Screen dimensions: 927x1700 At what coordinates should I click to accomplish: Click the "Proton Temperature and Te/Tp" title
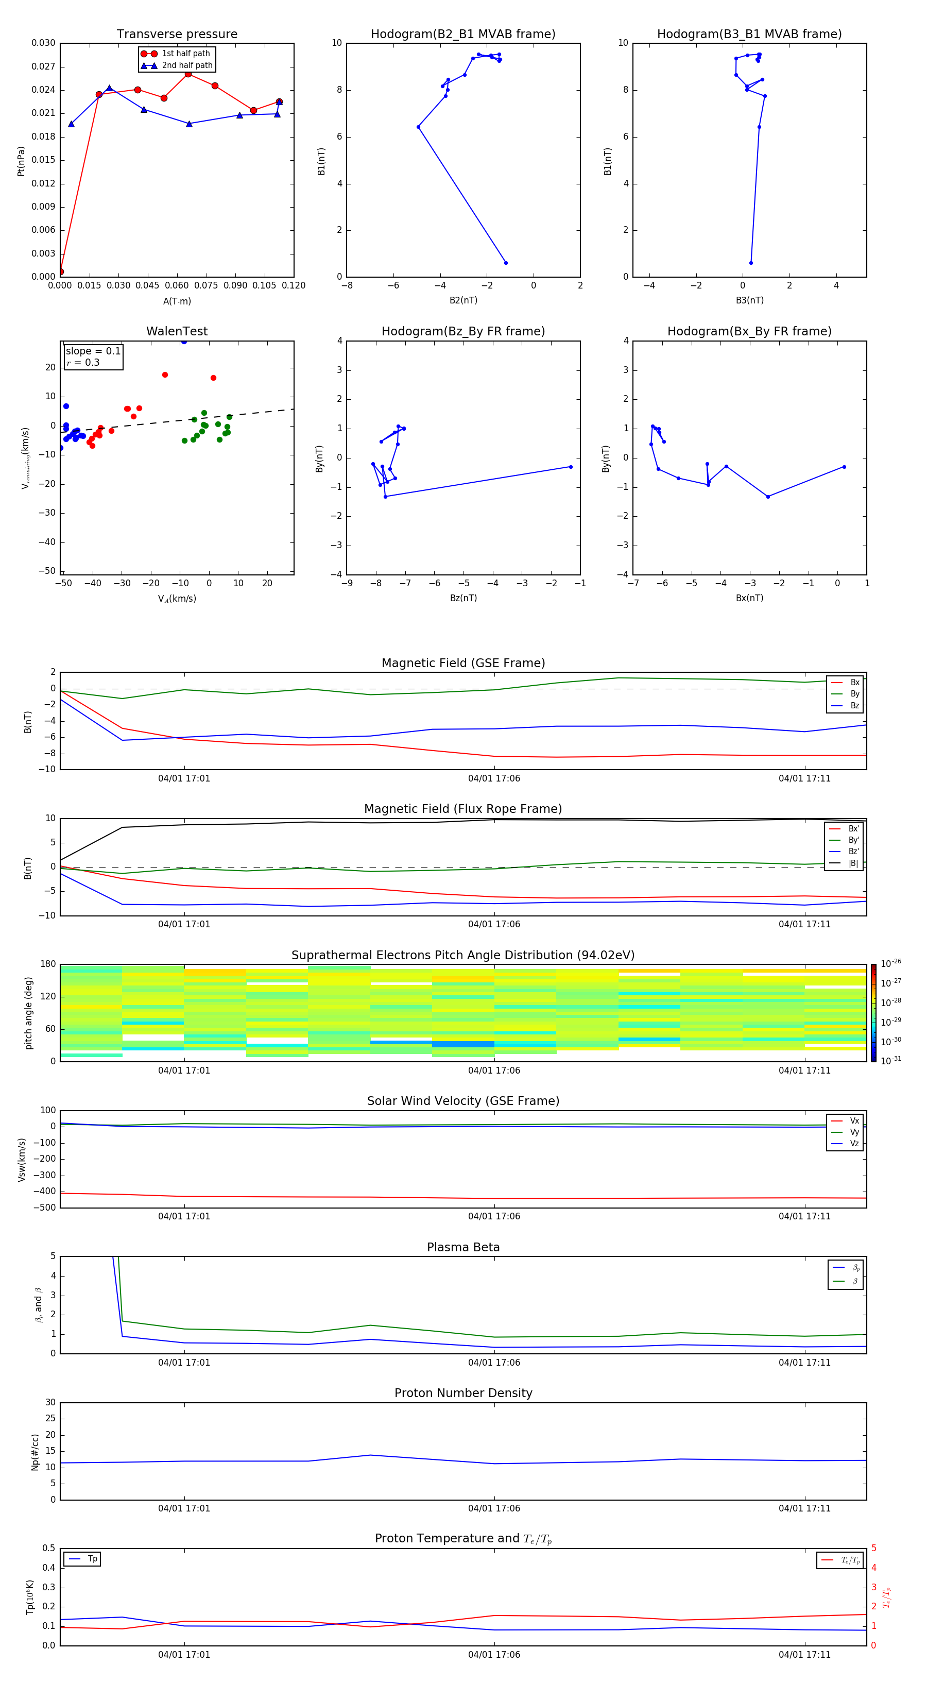tap(463, 1538)
